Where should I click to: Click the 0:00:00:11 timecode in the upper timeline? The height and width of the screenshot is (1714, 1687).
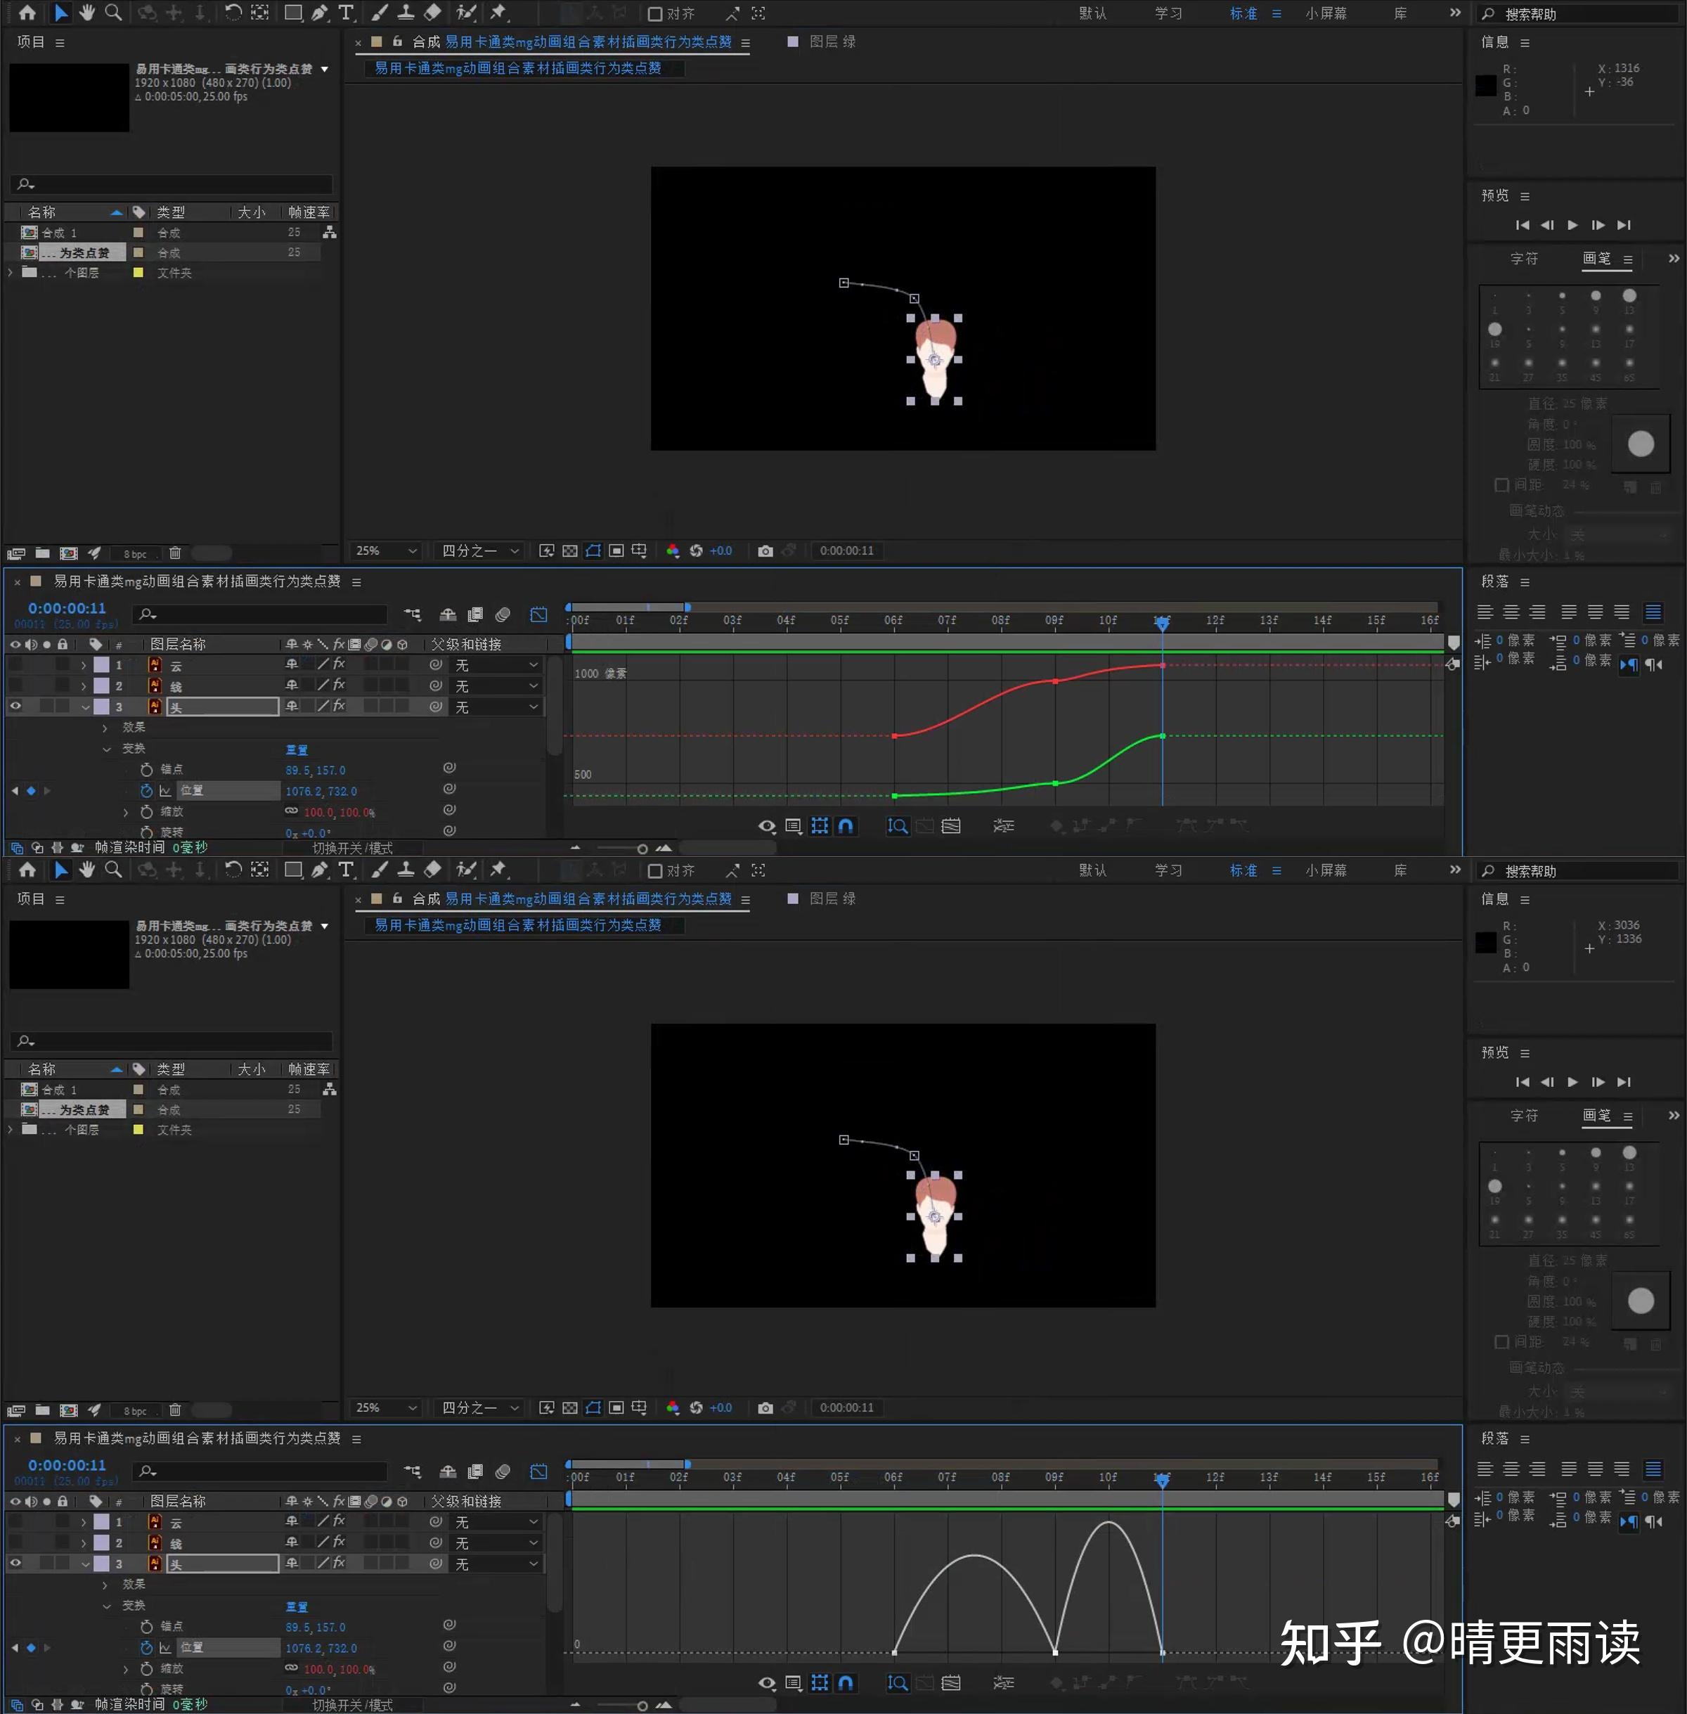click(x=67, y=608)
